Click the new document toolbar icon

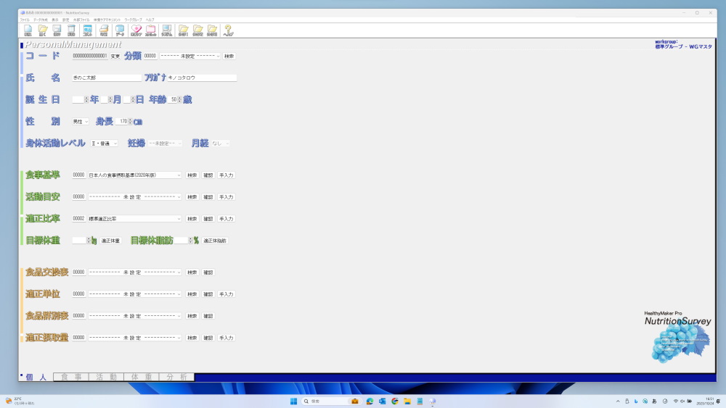coord(28,30)
